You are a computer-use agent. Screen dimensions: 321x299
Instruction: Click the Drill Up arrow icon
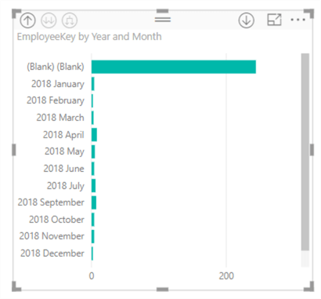(x=27, y=20)
